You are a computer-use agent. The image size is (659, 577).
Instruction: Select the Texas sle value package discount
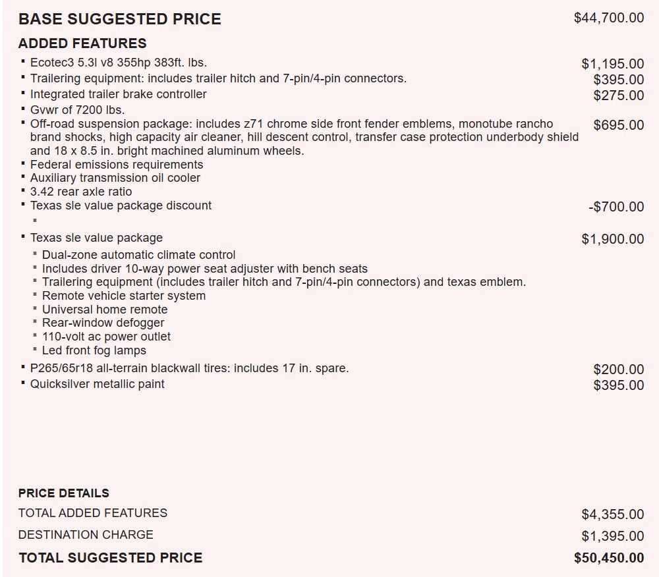point(121,206)
